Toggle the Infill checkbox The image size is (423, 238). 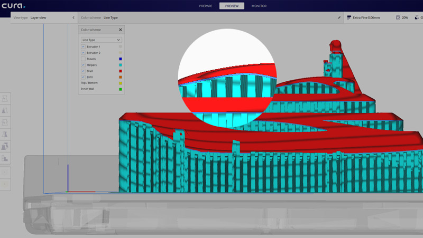pos(83,77)
